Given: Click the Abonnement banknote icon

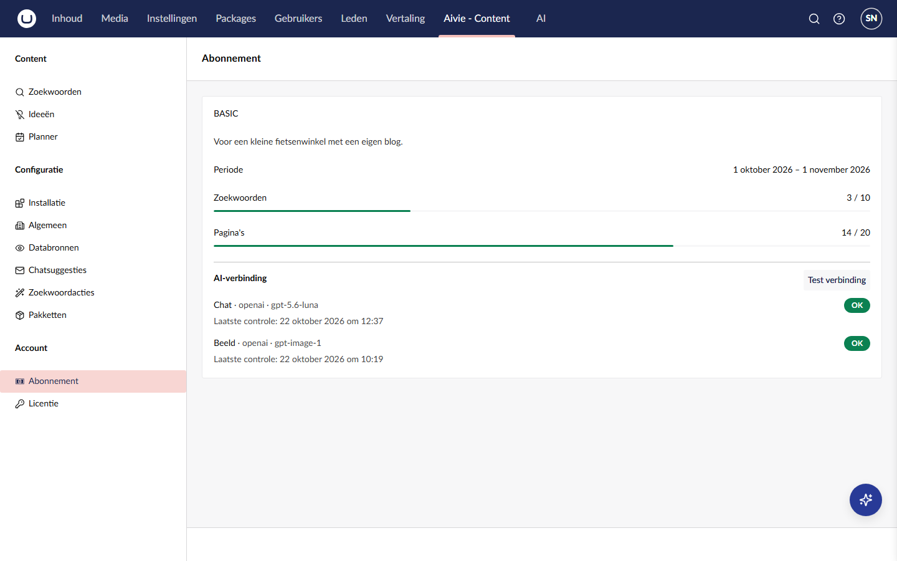Looking at the screenshot, I should [20, 381].
